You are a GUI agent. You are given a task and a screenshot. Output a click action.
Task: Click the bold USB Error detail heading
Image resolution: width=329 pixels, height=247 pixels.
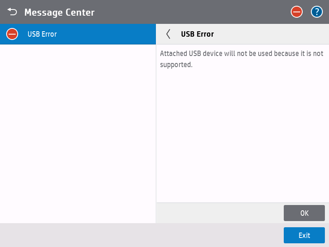click(x=197, y=34)
